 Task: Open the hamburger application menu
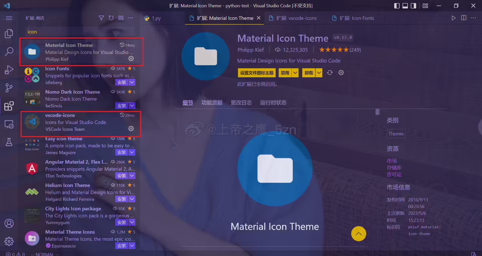click(9, 18)
